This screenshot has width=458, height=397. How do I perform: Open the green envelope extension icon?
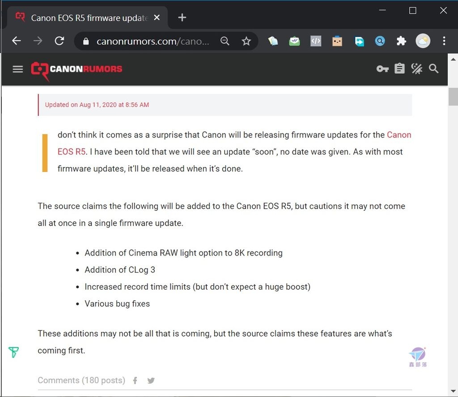point(294,41)
